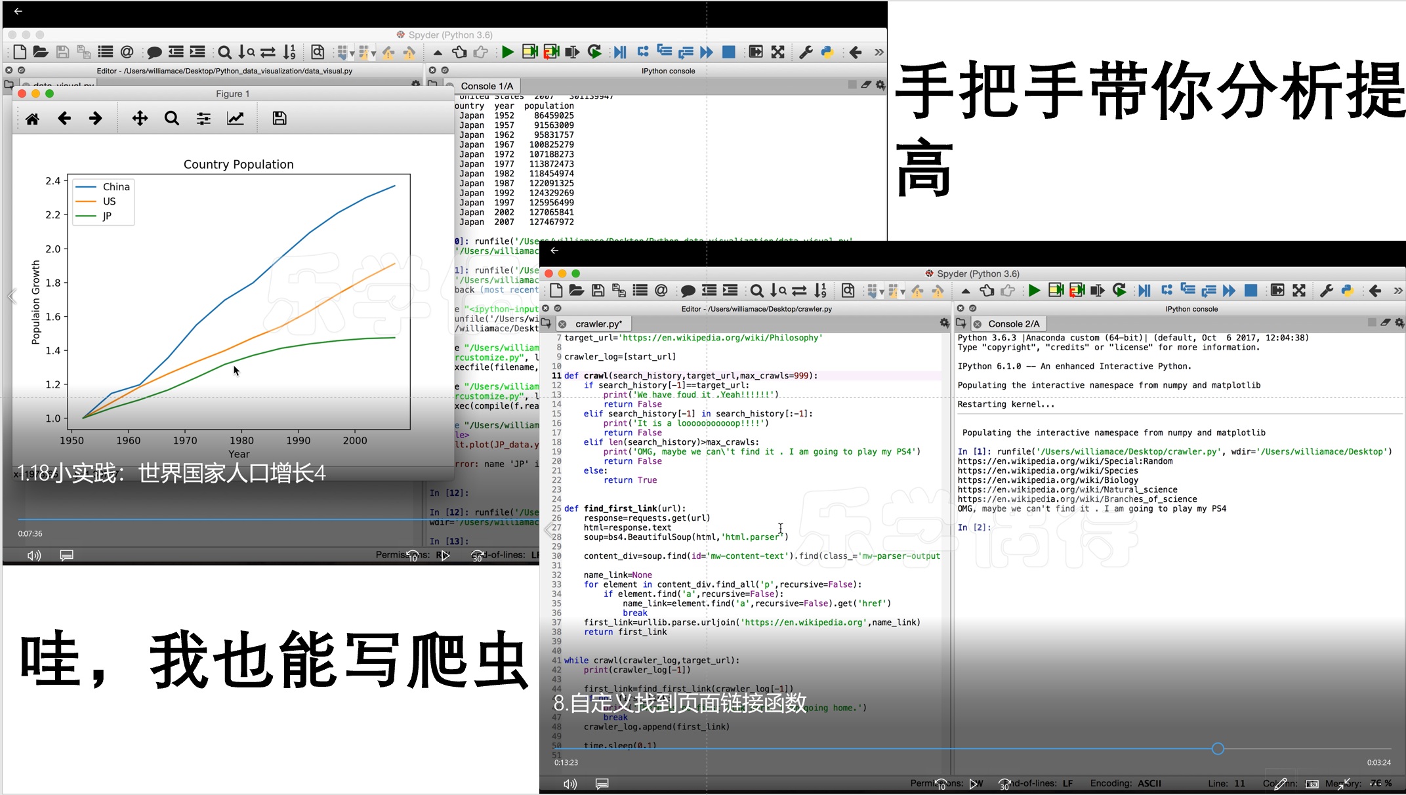Click the @ icon in crawler.py window toolbar
Viewport: 1406px width, 795px height.
pyautogui.click(x=661, y=291)
